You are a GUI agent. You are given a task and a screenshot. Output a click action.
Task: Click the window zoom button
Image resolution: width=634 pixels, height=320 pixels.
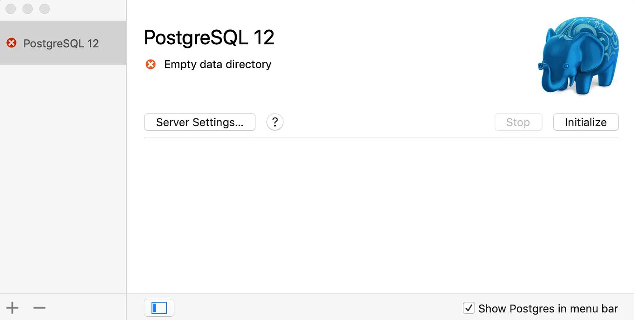coord(44,9)
